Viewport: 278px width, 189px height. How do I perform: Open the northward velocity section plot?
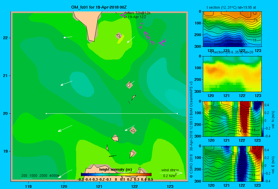coord(232,119)
